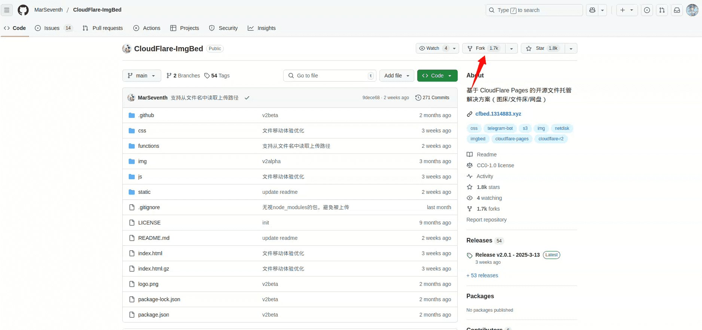View the 54 Tags link

click(217, 76)
